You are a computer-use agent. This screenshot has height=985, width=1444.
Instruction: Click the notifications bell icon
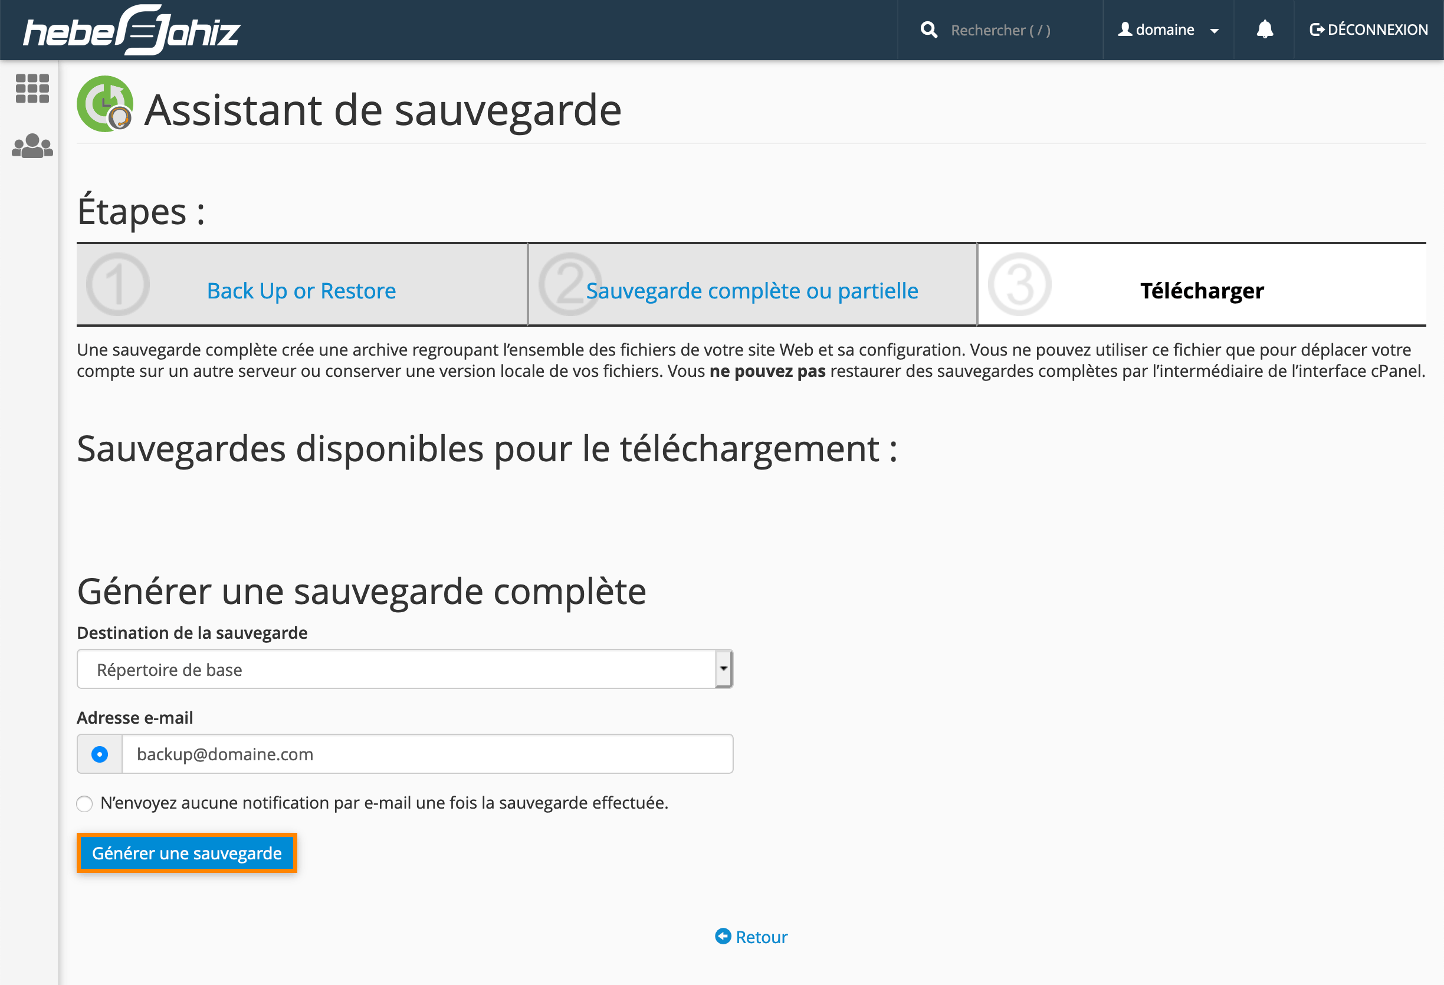click(x=1265, y=29)
